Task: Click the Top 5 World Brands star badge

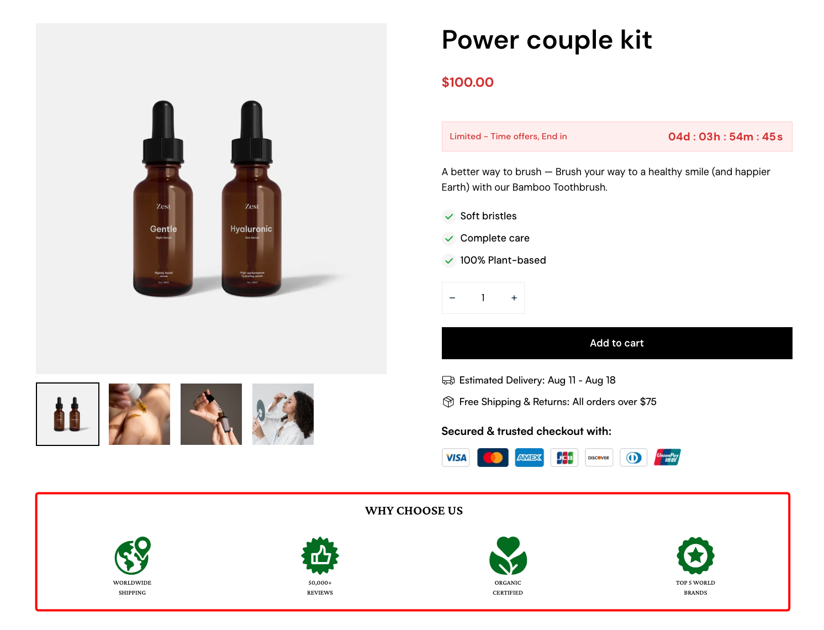Action: pos(696,555)
